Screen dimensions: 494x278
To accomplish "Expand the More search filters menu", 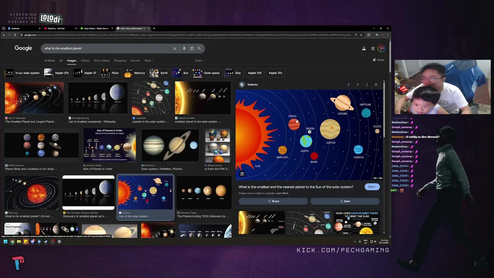I will tap(149, 61).
